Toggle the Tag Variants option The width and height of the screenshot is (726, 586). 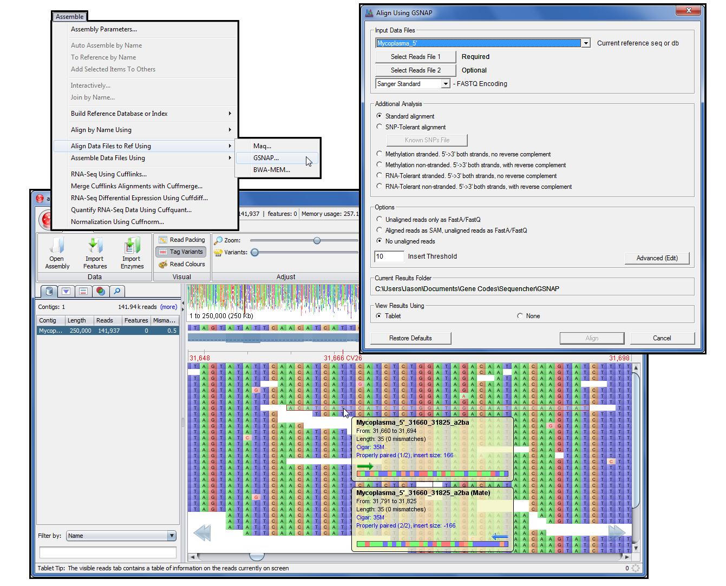tap(180, 251)
